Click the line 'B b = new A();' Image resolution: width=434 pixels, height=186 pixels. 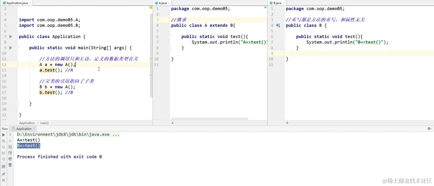pos(57,87)
